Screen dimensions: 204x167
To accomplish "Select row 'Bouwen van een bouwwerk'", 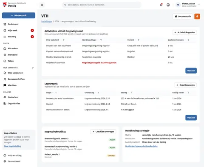I will coord(120,46).
